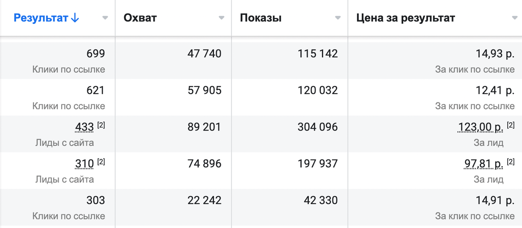
Task: Click the impressions value 304 096
Action: 318,127
